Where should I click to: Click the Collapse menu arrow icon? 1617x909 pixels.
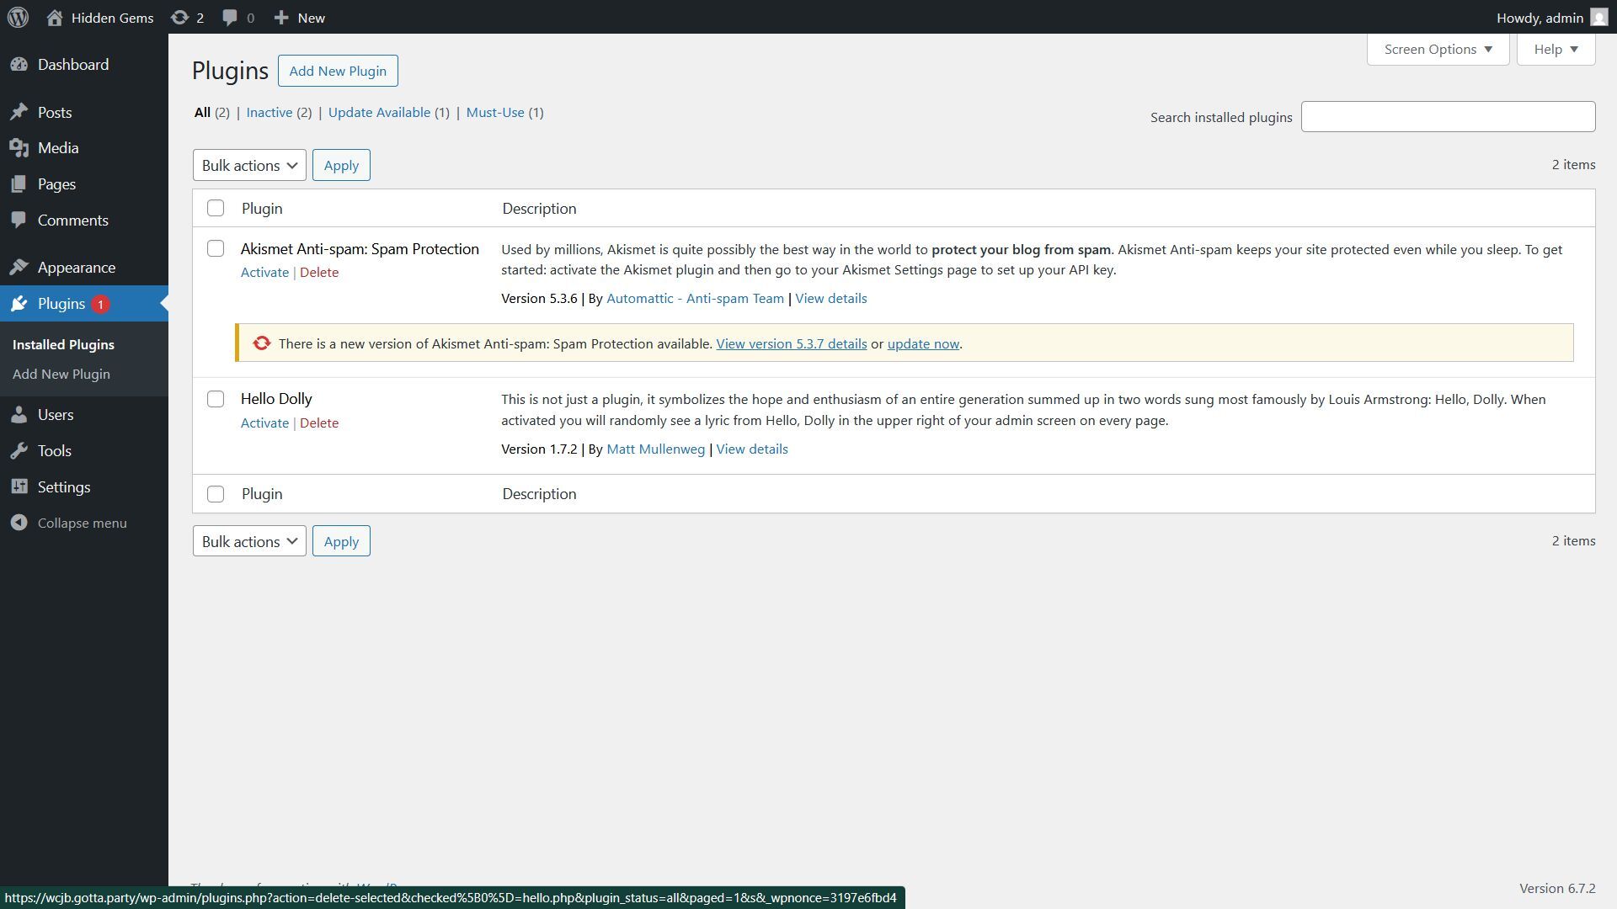[x=19, y=524]
